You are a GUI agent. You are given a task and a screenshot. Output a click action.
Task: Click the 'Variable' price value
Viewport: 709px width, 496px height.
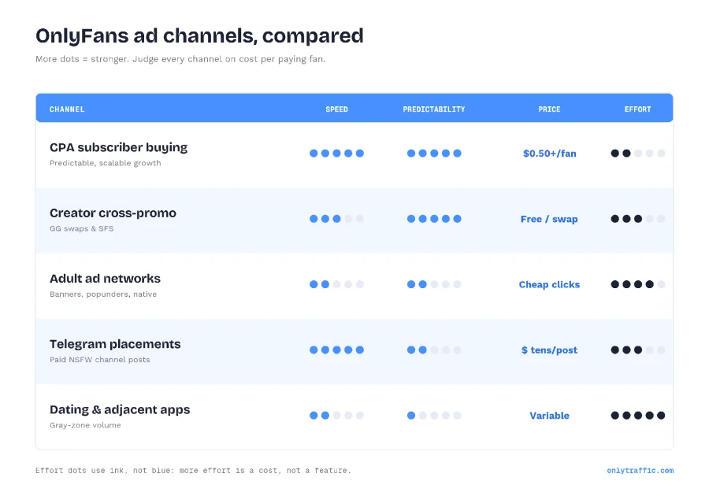tap(549, 416)
